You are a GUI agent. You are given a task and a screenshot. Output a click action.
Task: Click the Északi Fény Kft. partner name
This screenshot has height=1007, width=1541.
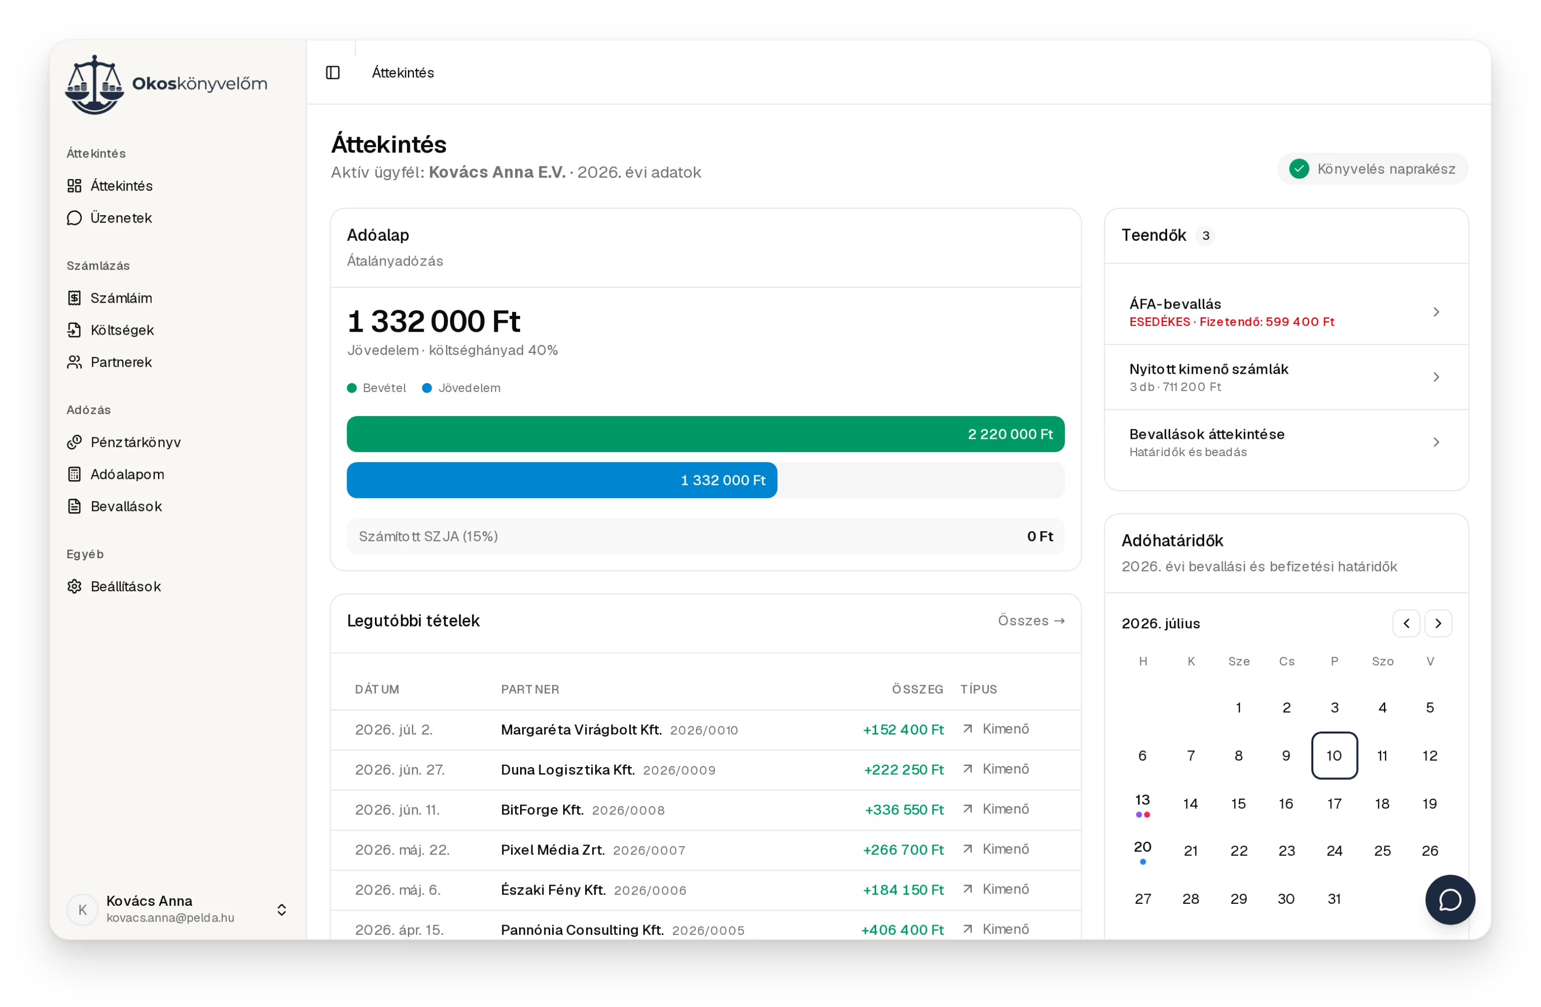coord(553,890)
